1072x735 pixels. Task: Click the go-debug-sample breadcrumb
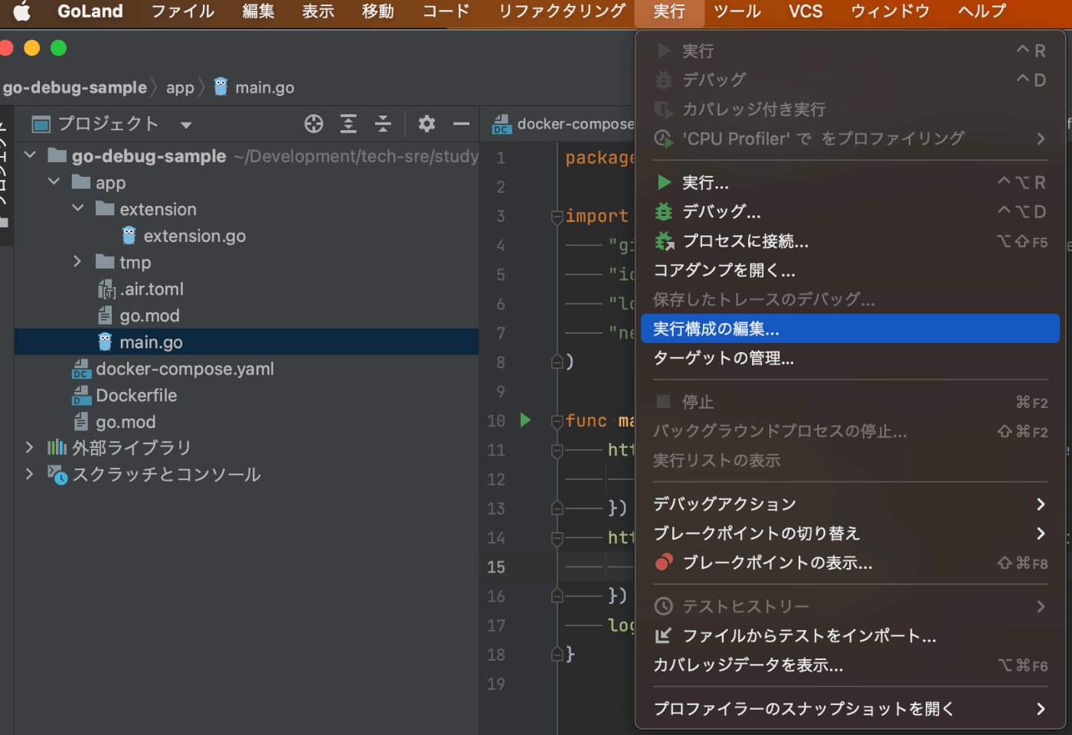click(75, 87)
